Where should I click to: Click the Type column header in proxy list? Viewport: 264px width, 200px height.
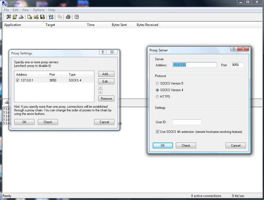pyautogui.click(x=80, y=75)
